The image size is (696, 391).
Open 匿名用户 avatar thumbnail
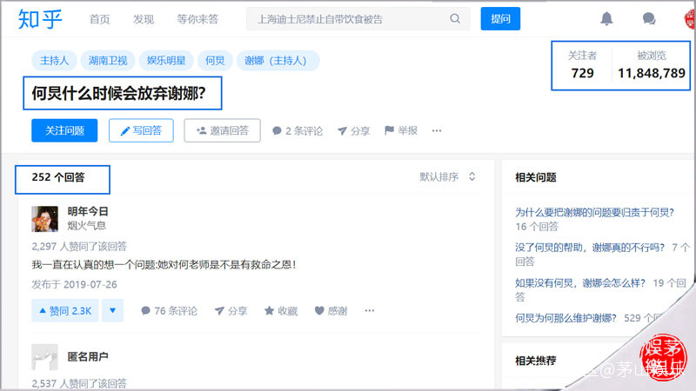pos(45,357)
